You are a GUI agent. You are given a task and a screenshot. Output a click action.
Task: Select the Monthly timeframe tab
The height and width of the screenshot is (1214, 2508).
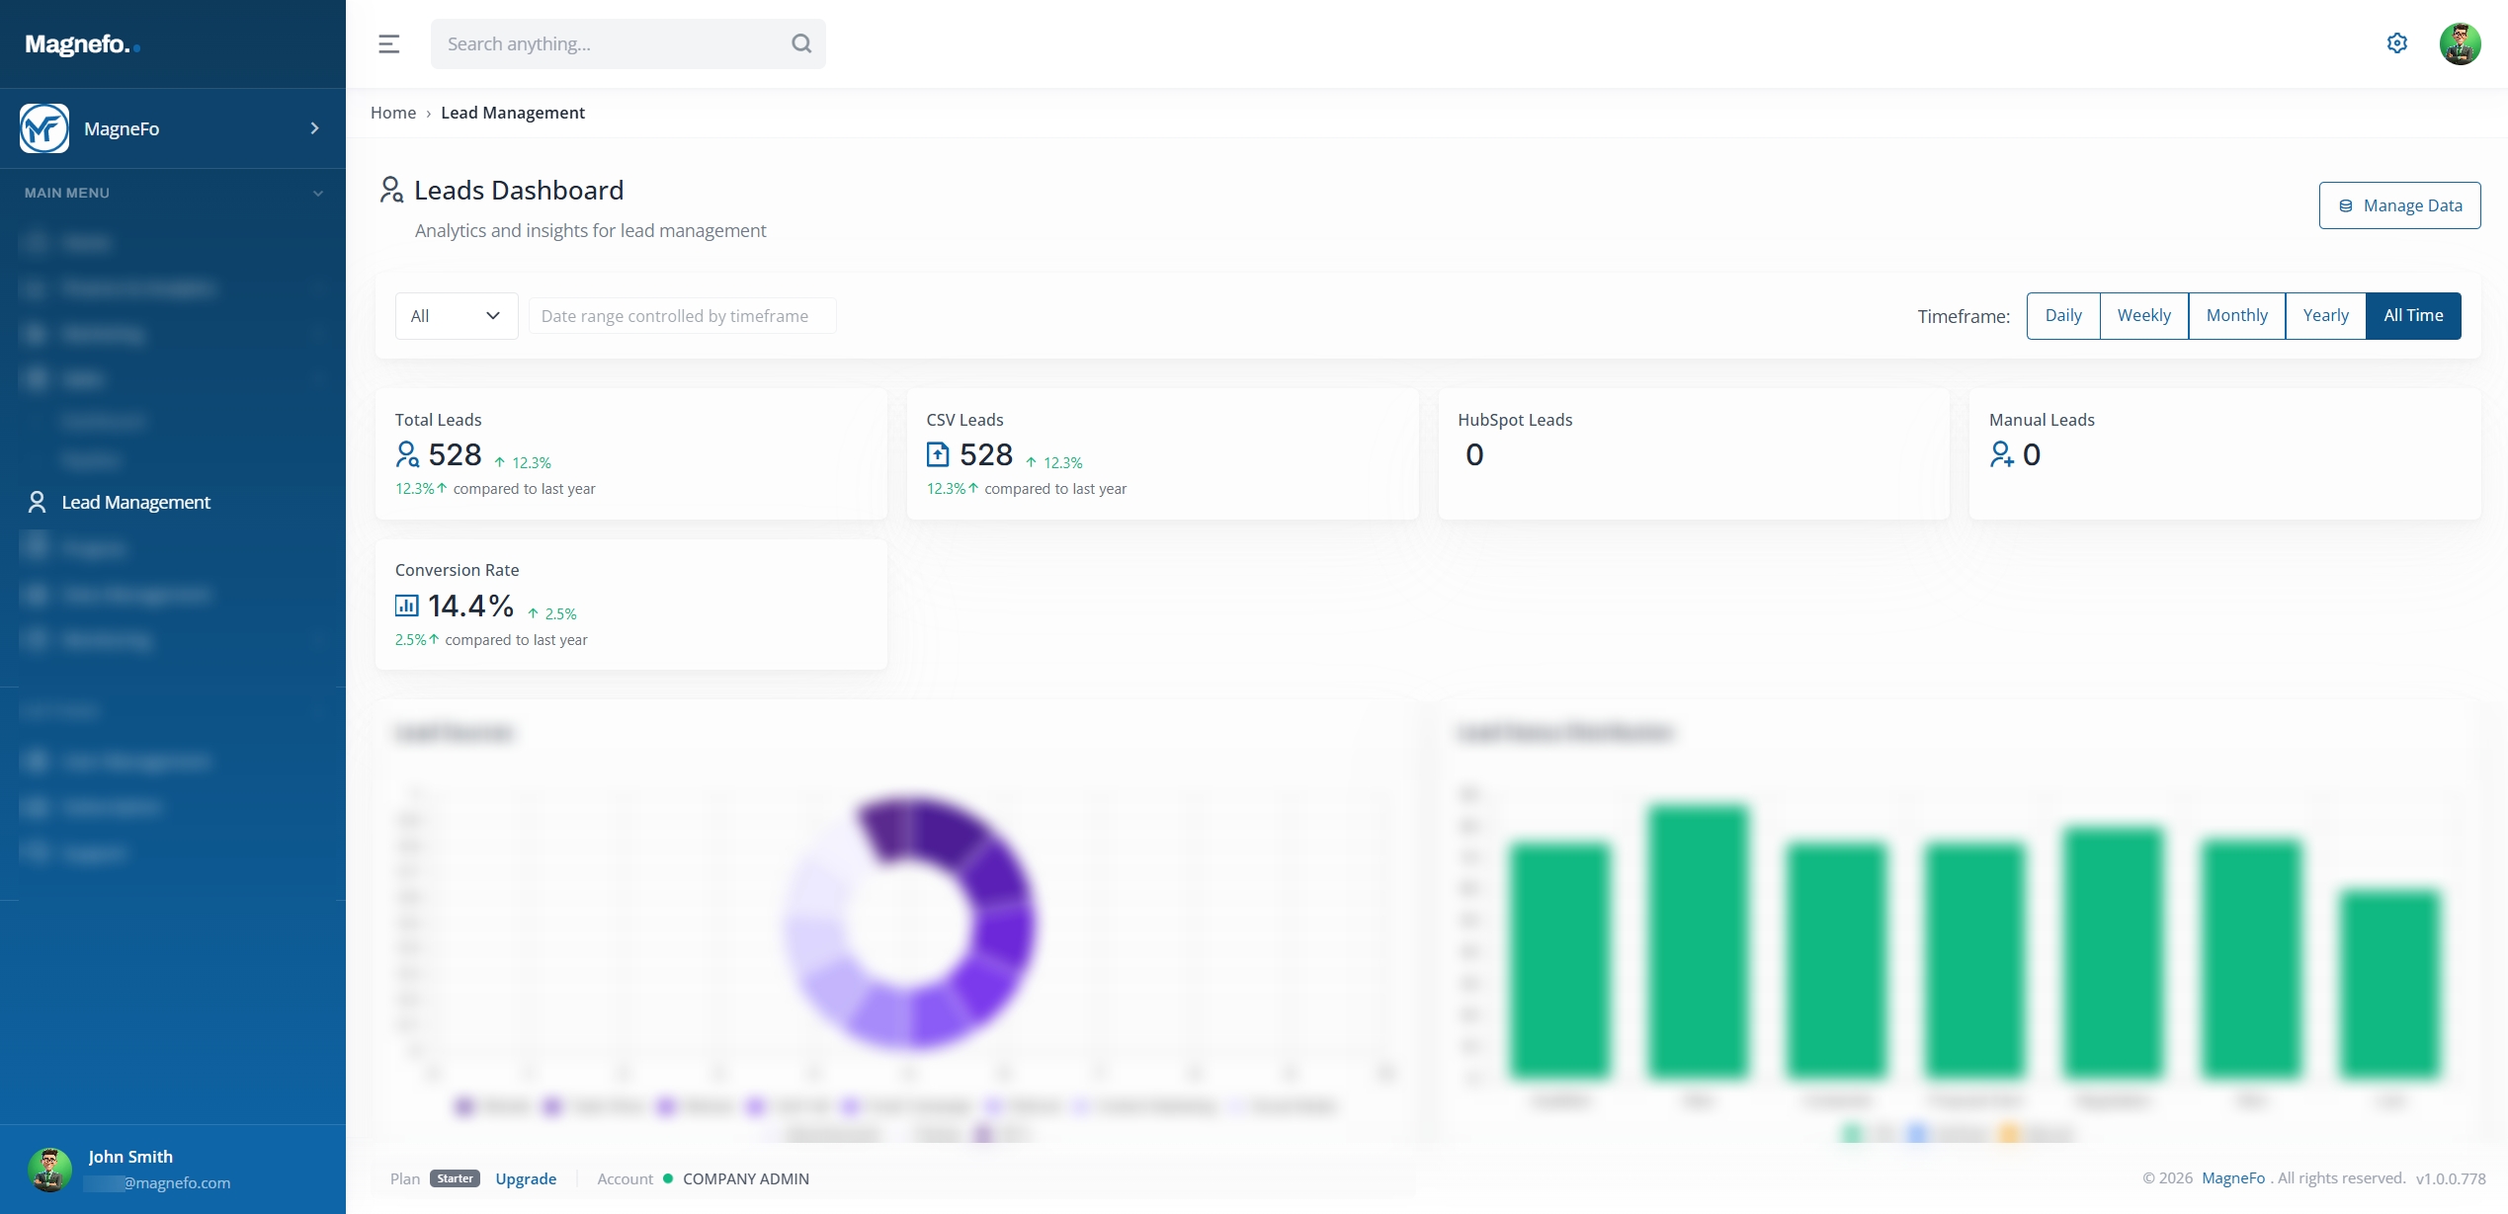coord(2236,316)
